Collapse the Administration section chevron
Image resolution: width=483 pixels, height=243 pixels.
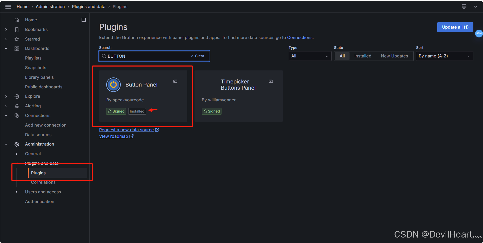[6, 144]
